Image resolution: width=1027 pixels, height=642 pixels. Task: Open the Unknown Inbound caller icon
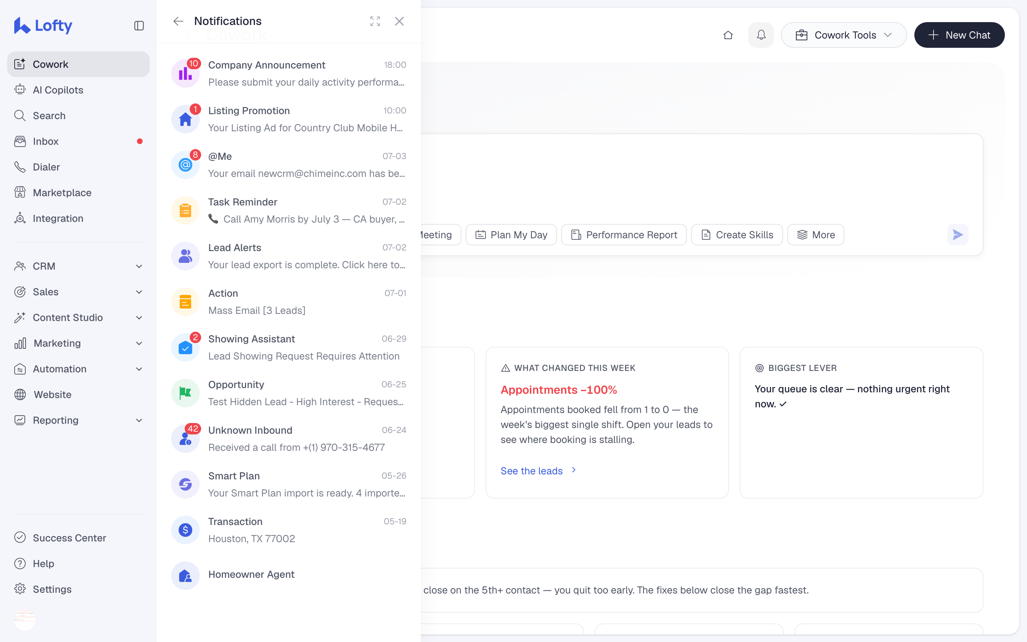[185, 439]
